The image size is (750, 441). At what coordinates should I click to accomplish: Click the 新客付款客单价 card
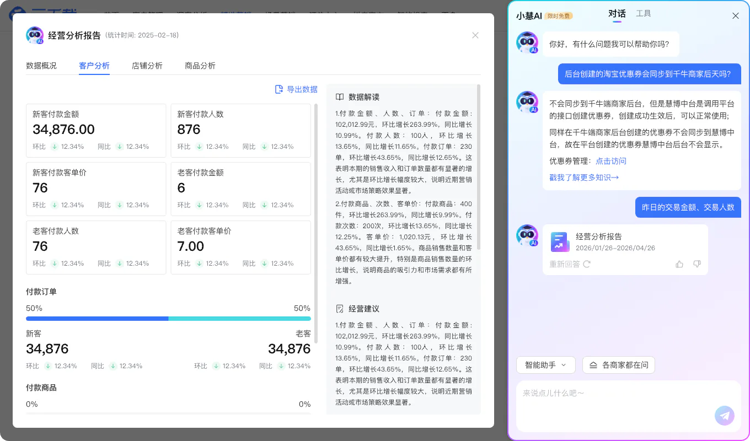(x=96, y=189)
